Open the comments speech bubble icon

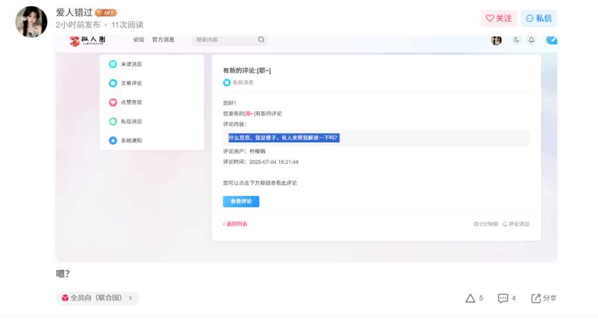click(503, 299)
